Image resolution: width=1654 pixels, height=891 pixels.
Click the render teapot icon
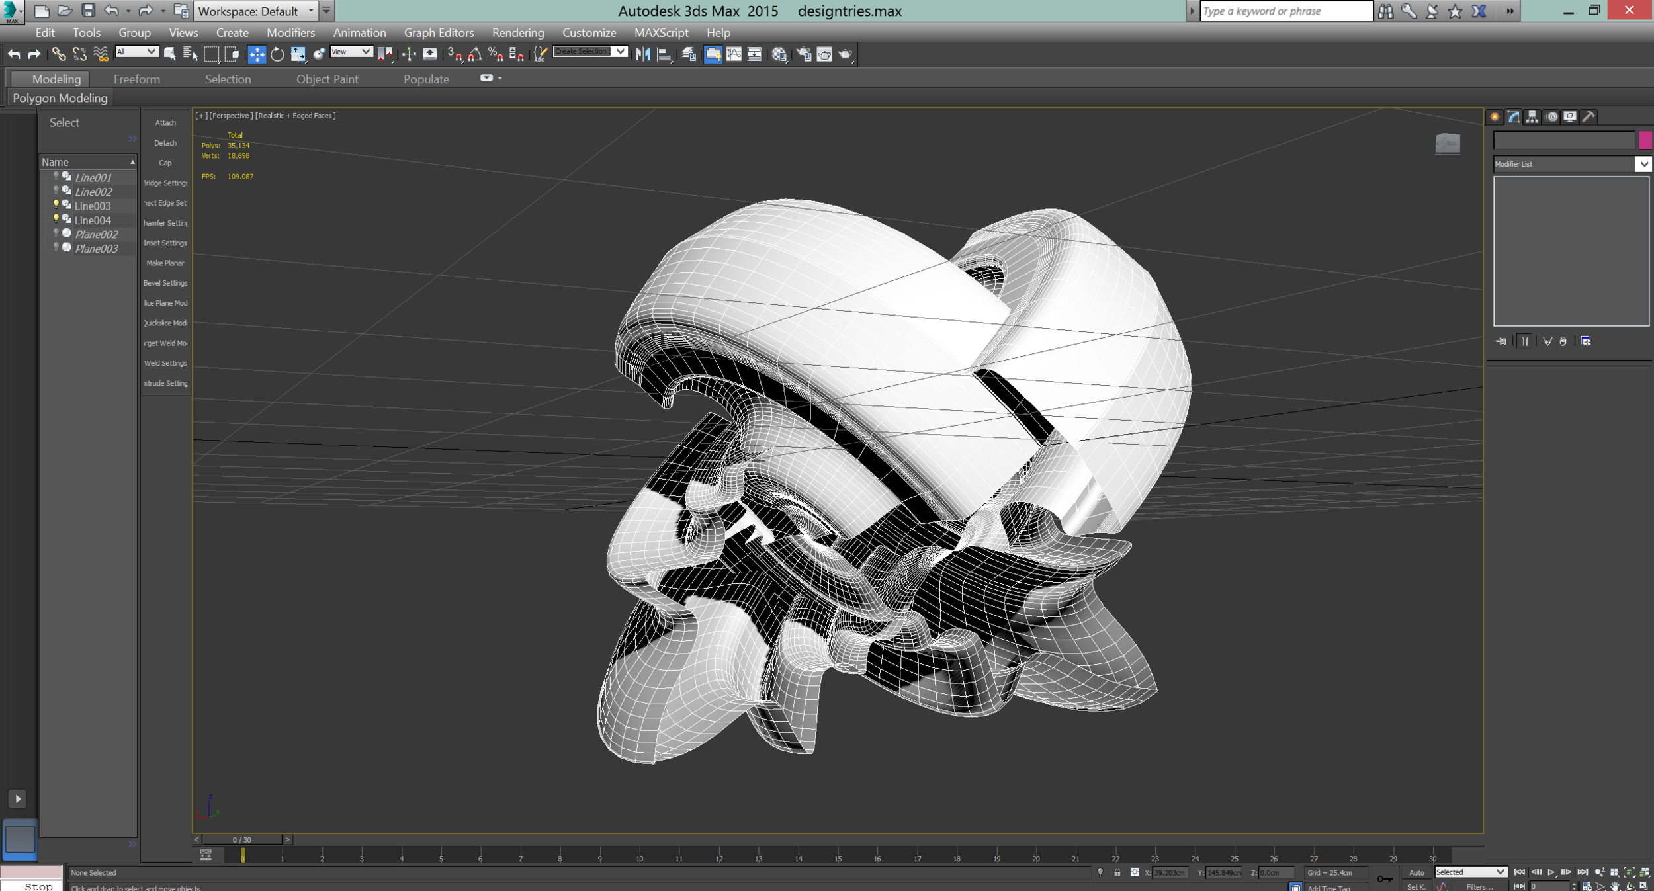(846, 54)
